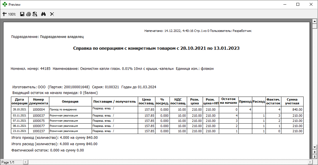Minimize the Preview window
This screenshot has height=165, width=318.
(285, 5)
